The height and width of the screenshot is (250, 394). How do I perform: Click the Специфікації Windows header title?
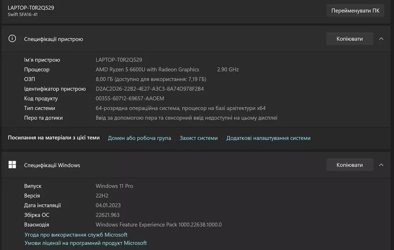(52, 165)
